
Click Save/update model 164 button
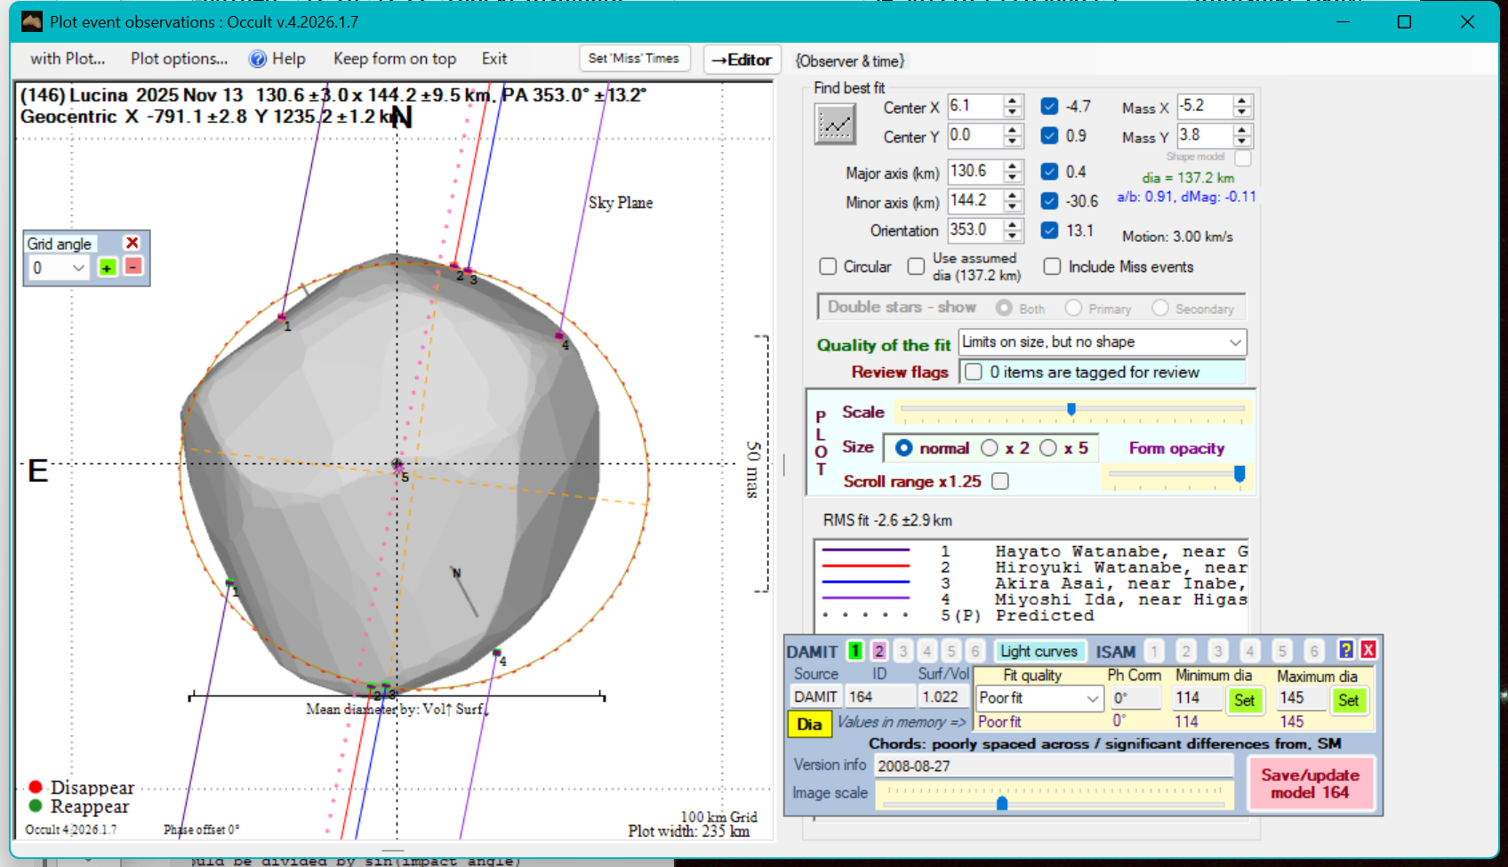(x=1310, y=783)
